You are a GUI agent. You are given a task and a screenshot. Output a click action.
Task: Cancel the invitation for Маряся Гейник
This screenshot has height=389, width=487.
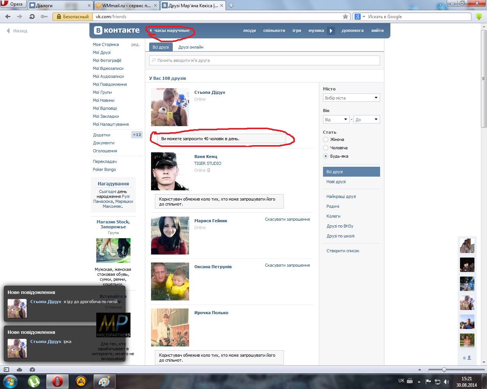coord(287,219)
